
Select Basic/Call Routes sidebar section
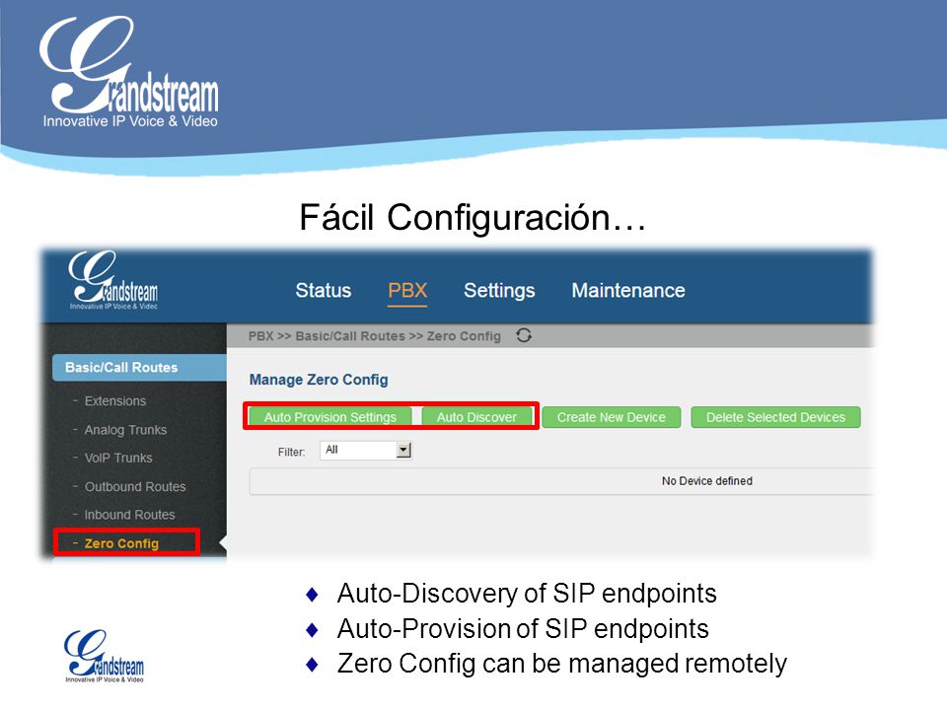click(139, 367)
